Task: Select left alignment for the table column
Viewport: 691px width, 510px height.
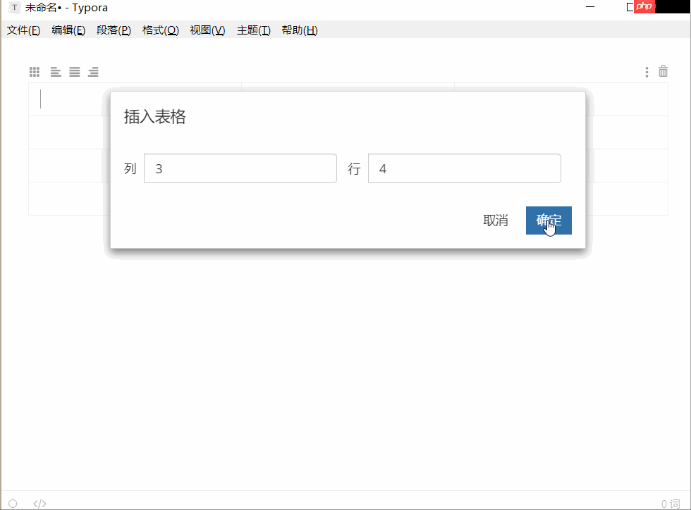Action: [x=55, y=71]
